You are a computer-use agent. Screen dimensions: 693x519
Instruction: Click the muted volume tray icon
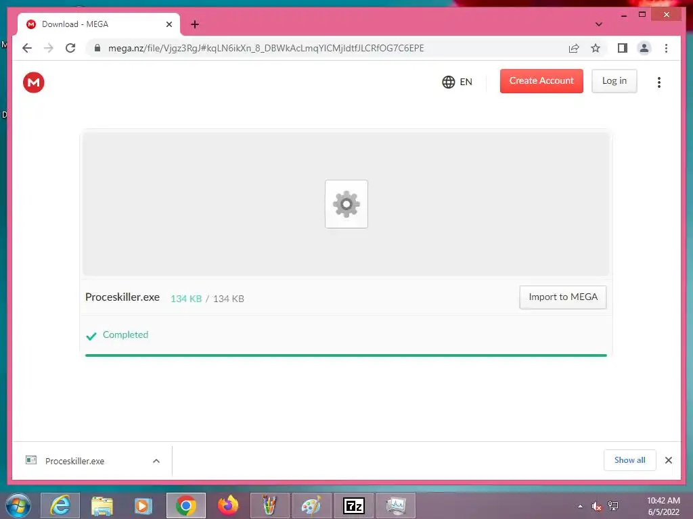click(596, 506)
